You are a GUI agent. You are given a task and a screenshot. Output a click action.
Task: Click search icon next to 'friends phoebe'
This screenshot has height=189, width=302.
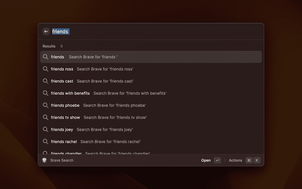(x=46, y=105)
